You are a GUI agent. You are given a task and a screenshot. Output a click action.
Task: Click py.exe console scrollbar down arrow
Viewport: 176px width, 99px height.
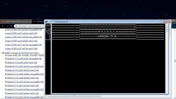point(166,92)
